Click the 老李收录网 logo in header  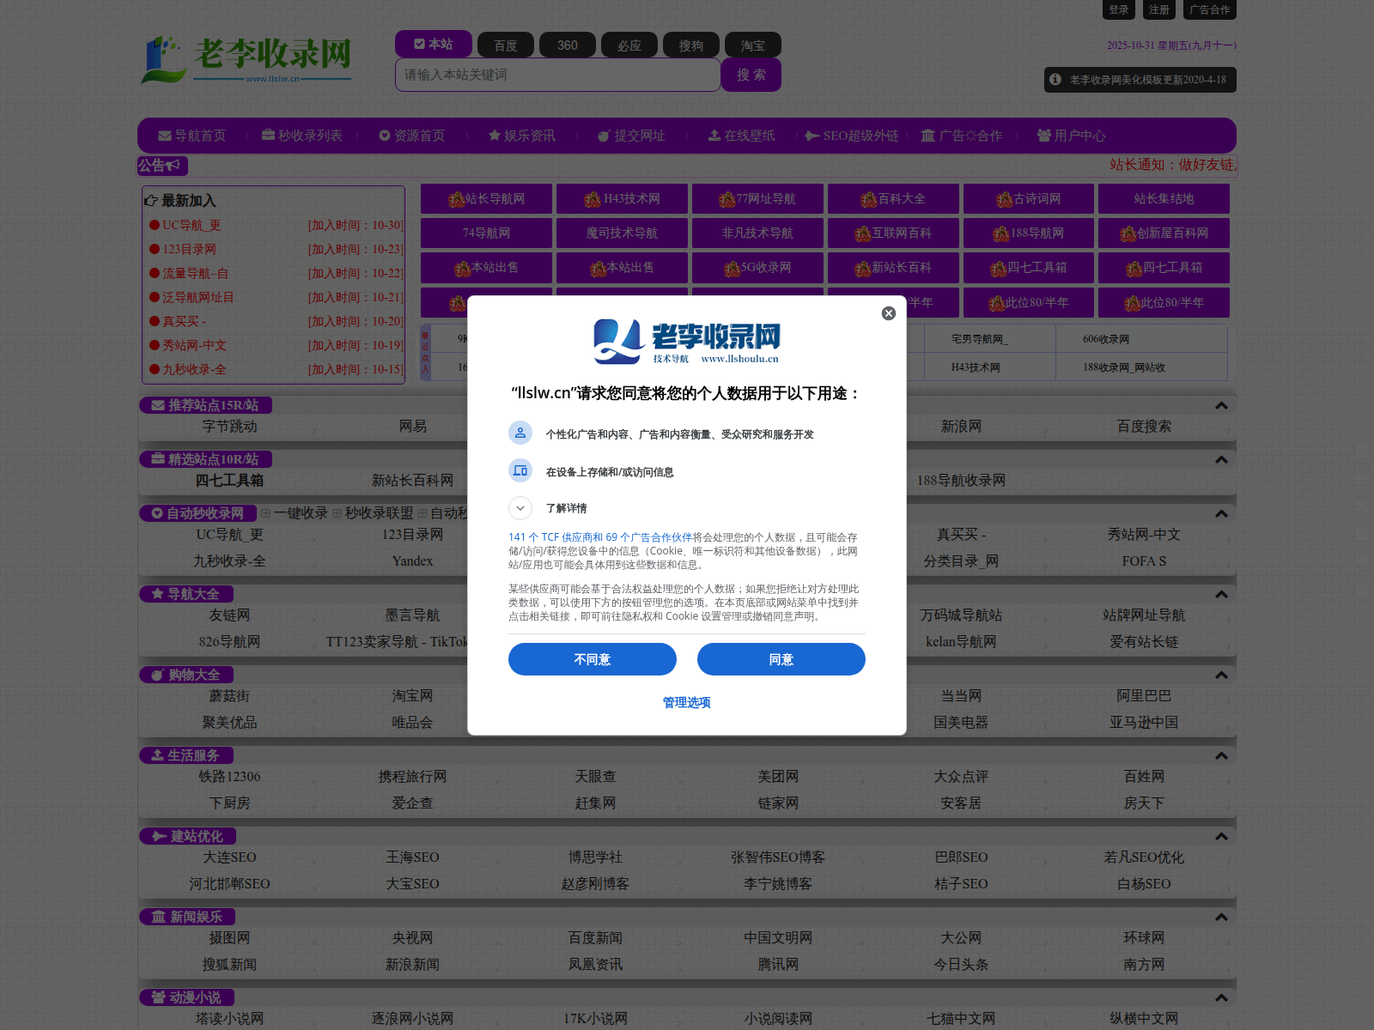(x=247, y=58)
